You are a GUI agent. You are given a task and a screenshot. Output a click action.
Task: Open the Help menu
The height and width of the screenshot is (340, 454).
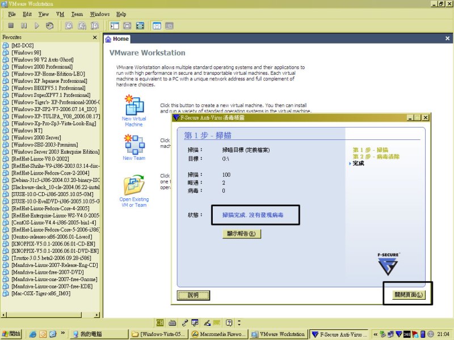[121, 14]
